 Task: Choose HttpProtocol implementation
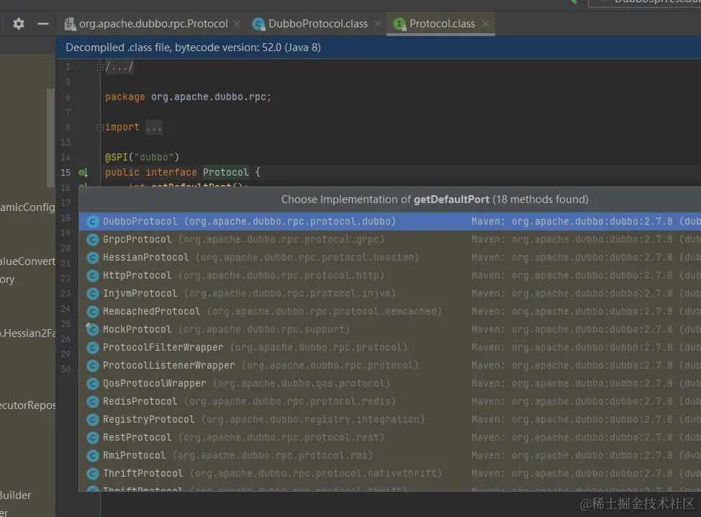coord(390,275)
